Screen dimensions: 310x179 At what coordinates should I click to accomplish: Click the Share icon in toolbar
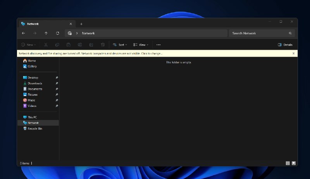coord(91,45)
